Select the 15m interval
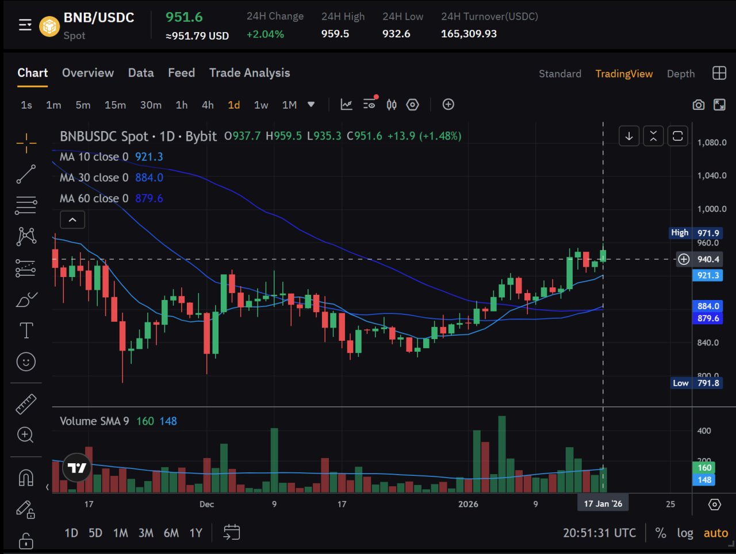This screenshot has width=736, height=554. 115,105
